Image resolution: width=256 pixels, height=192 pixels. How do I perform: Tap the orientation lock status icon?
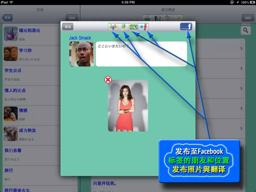[x=232, y=2]
